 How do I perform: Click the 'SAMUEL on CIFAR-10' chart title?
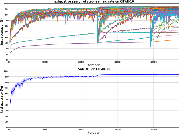click(x=94, y=69)
